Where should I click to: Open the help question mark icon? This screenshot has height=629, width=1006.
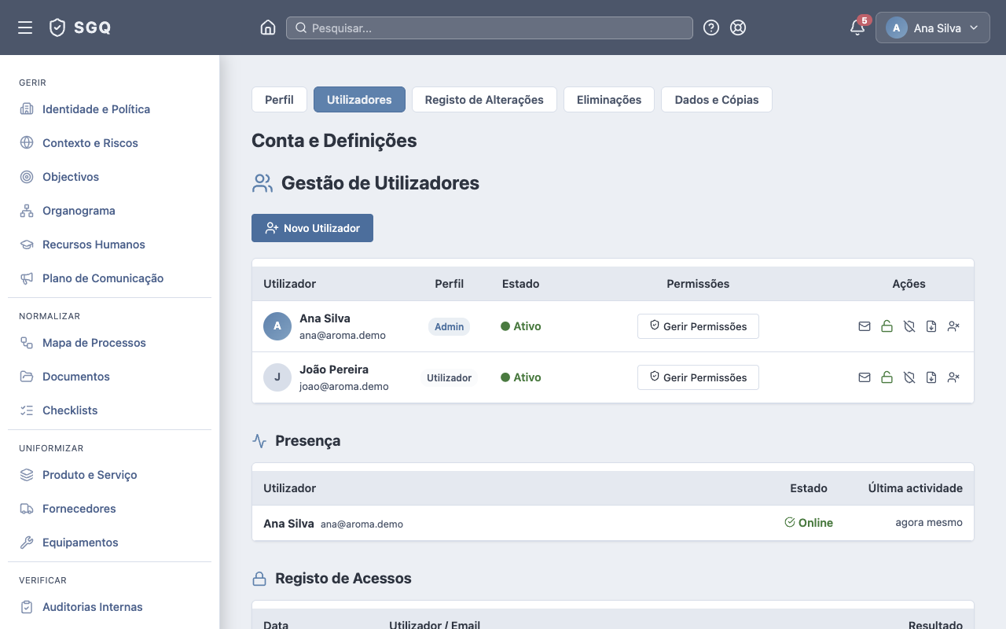coord(711,28)
